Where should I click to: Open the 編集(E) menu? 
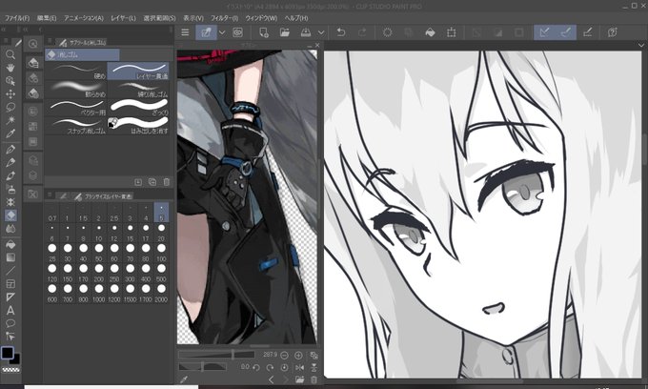pos(47,18)
